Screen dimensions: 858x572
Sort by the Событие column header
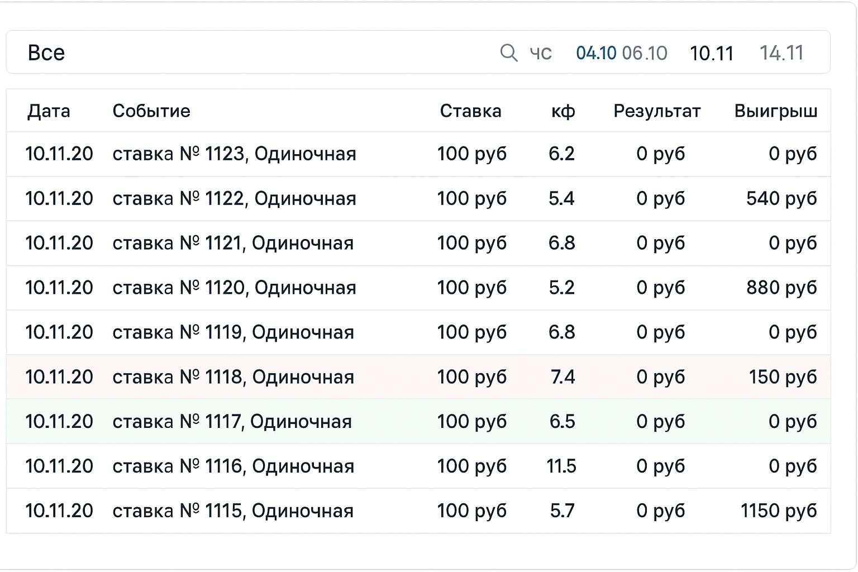[x=151, y=111]
